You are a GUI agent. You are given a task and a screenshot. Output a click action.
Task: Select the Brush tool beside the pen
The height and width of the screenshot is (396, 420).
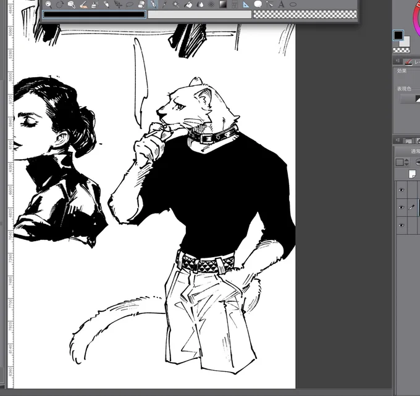[164, 4]
